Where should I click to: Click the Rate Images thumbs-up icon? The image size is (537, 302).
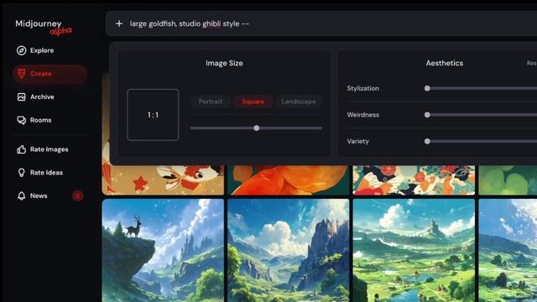pos(21,149)
